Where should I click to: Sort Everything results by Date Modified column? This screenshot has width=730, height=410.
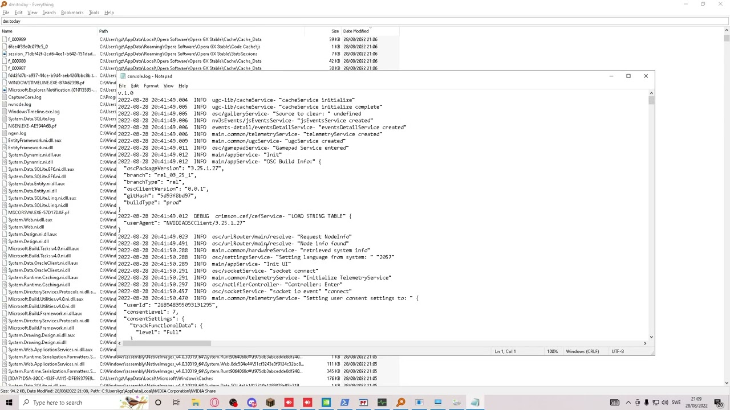tap(370, 31)
